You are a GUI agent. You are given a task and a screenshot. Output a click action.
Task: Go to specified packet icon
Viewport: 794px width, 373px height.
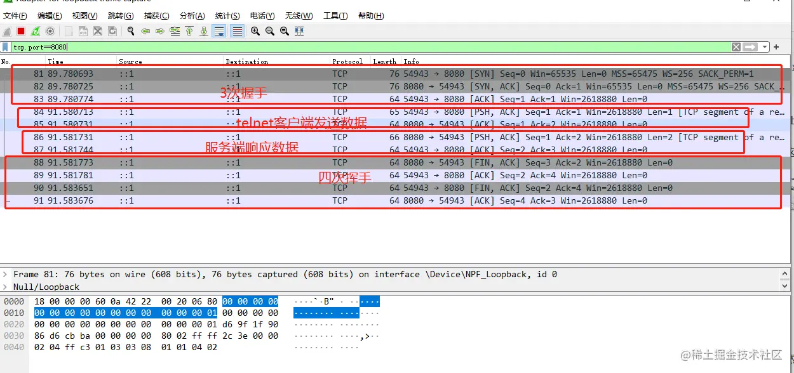click(175, 31)
